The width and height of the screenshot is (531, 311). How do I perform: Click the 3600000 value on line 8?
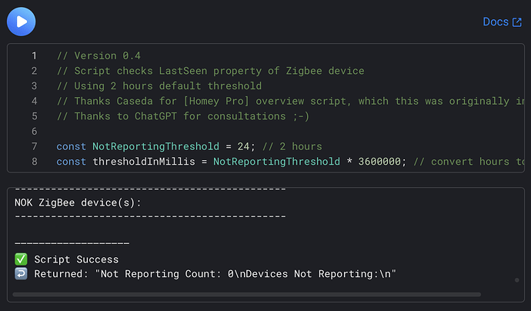(x=379, y=161)
